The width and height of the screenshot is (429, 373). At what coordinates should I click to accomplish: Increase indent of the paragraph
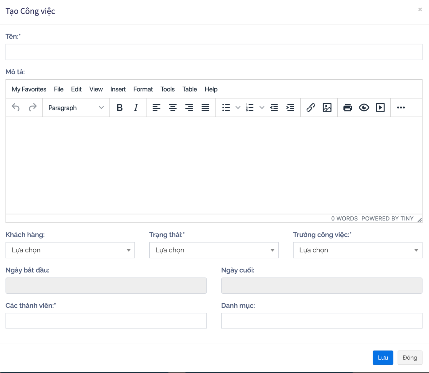point(290,108)
